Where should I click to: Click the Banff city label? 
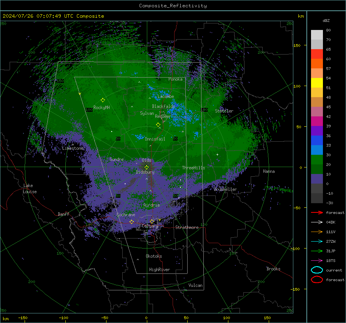63,214
